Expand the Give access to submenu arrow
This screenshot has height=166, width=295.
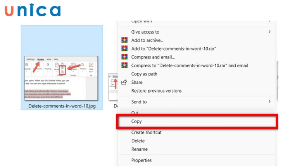[270, 32]
